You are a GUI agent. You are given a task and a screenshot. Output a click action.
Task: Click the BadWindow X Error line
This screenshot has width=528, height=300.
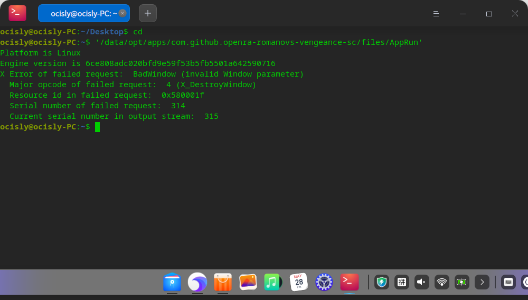click(152, 74)
